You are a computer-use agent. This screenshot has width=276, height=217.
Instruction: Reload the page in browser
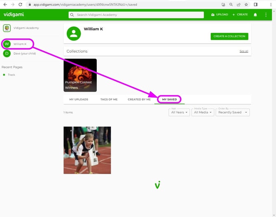point(21,4)
